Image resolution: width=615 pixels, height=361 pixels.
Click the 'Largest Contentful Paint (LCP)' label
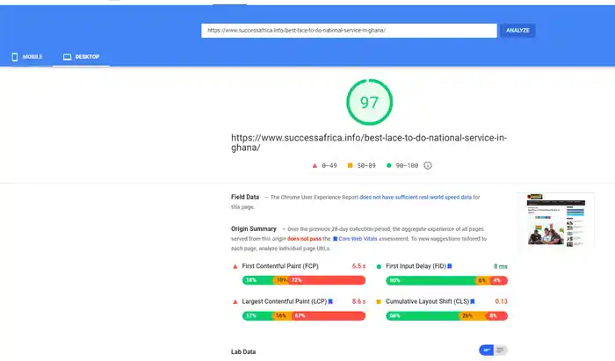coord(285,301)
